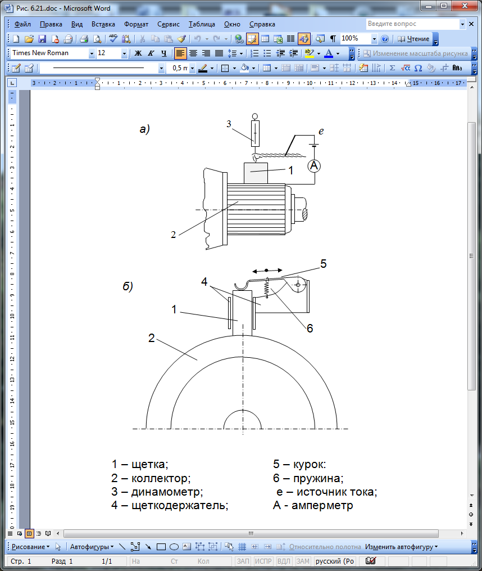This screenshot has width=482, height=571.
Task: Open the line style dropdown
Action: pyautogui.click(x=161, y=68)
